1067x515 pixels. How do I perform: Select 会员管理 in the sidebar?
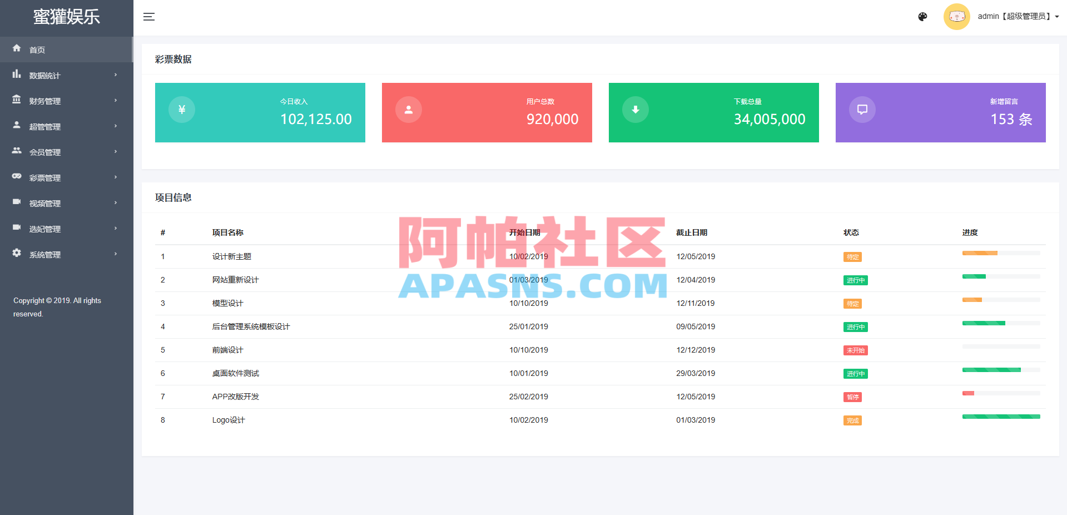[46, 152]
